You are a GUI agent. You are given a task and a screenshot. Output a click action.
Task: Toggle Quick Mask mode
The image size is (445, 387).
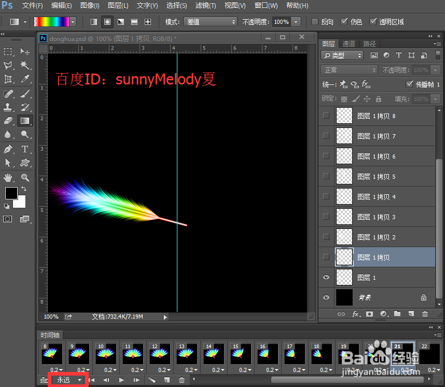pos(8,219)
